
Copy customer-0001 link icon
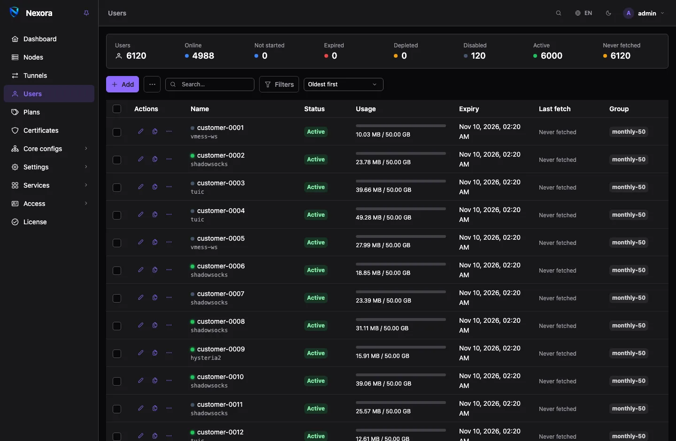point(155,131)
